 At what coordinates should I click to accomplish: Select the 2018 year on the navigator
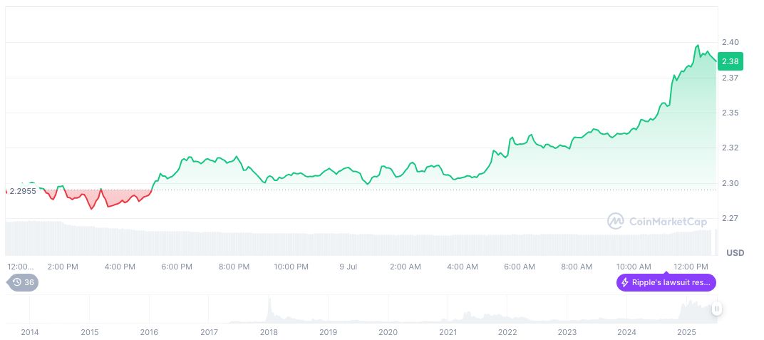(x=269, y=332)
